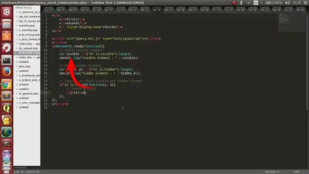The height and width of the screenshot is (174, 309).
Task: Select v_proj_closing file in the sidebar
Action: (29, 39)
